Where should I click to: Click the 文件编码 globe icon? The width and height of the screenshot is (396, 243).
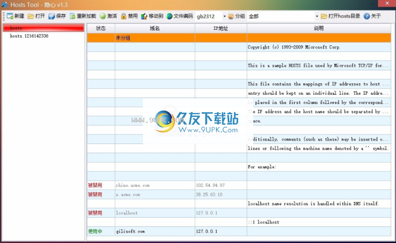coord(169,16)
